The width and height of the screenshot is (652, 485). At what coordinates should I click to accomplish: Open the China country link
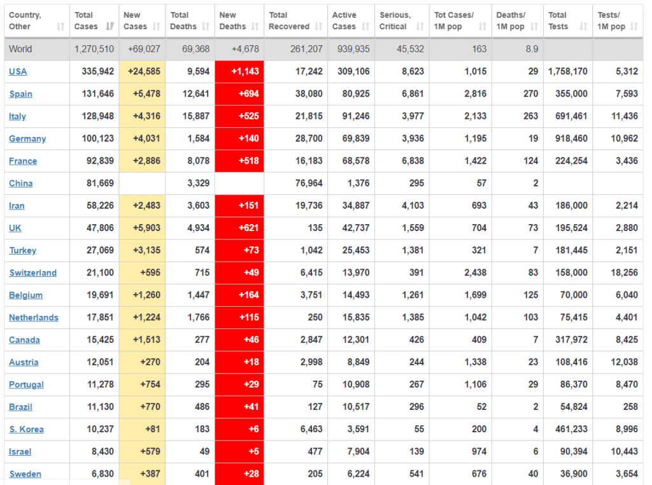click(21, 183)
